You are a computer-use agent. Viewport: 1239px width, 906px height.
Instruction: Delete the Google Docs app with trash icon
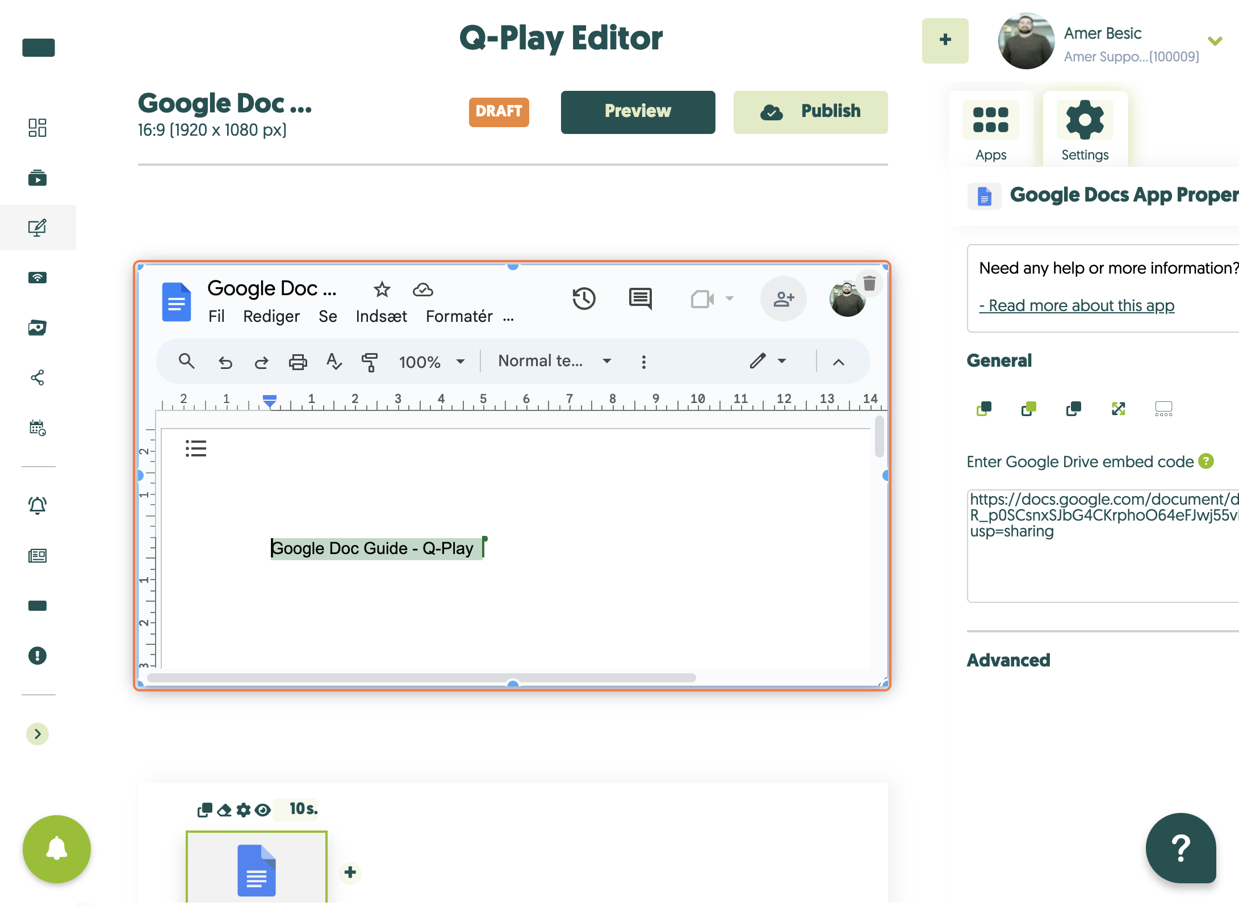(869, 283)
